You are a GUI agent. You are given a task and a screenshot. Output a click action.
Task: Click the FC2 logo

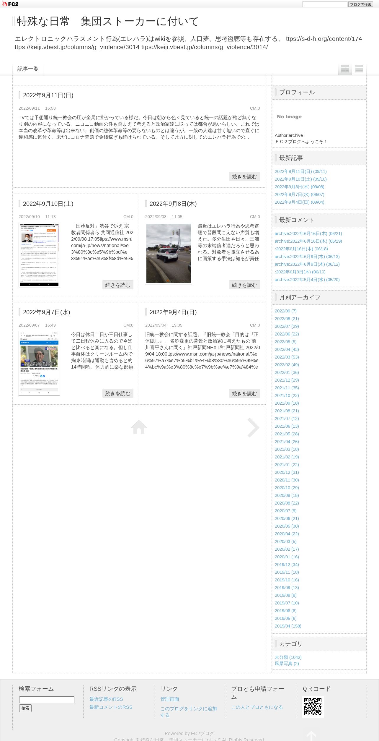(10, 4)
